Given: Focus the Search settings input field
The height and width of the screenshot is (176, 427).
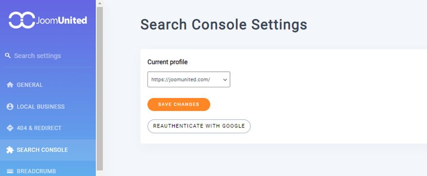Looking at the screenshot, I should click(49, 56).
